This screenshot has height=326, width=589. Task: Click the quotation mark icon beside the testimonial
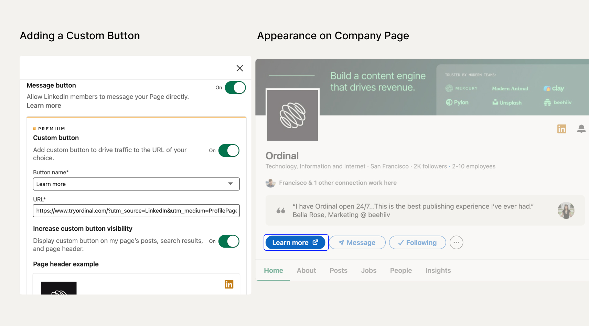point(280,210)
